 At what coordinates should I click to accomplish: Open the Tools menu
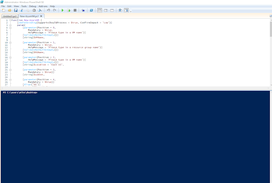(24, 6)
